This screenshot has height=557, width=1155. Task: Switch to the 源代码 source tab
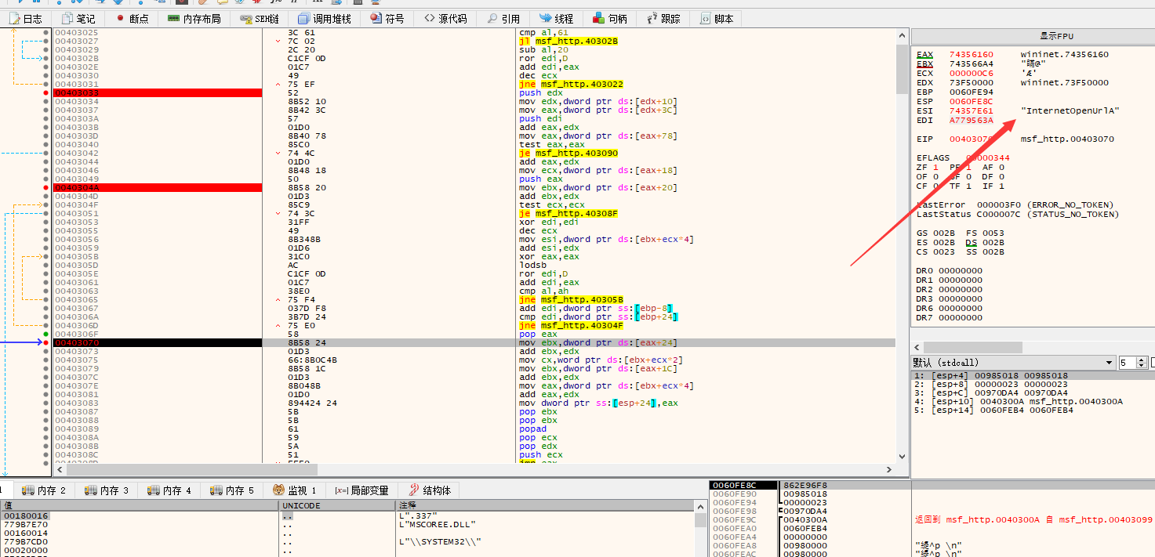pyautogui.click(x=445, y=18)
